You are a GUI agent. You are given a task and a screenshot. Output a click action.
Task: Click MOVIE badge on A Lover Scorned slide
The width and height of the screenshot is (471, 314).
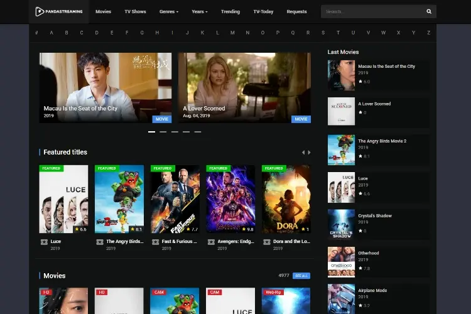coord(301,119)
